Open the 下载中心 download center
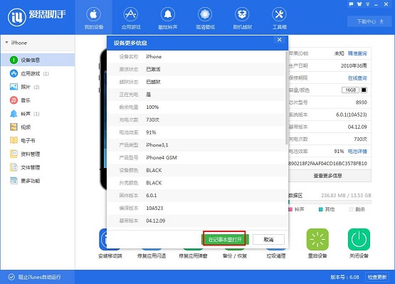Viewport: 395px width, 284px height. click(369, 21)
